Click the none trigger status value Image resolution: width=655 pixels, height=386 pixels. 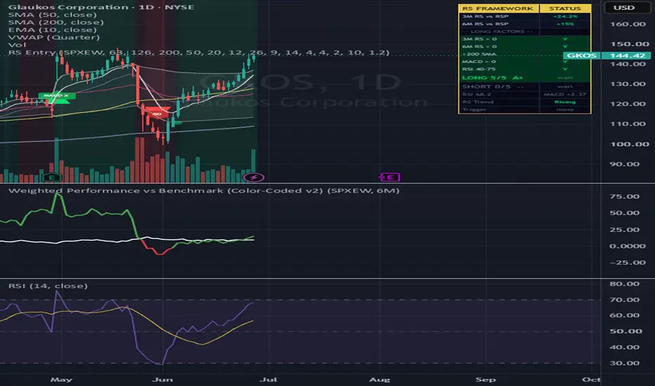point(565,109)
